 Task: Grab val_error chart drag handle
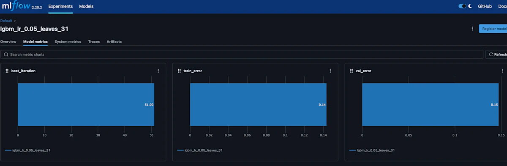coord(352,71)
